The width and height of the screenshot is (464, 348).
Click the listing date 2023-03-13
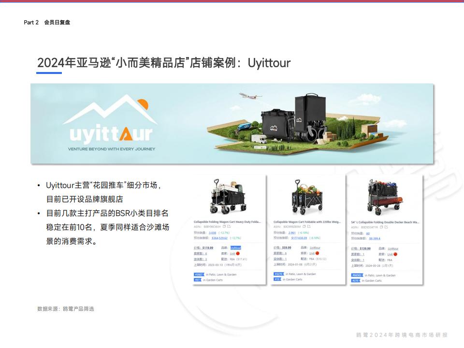click(216, 265)
